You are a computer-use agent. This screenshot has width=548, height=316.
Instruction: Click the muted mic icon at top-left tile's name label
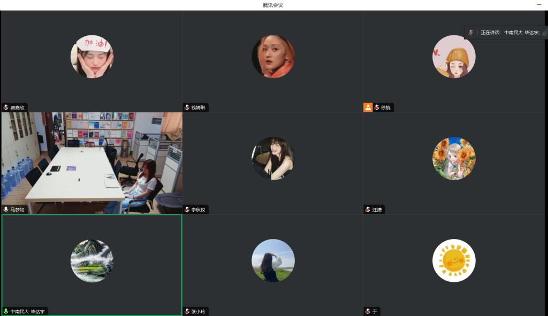(x=6, y=107)
